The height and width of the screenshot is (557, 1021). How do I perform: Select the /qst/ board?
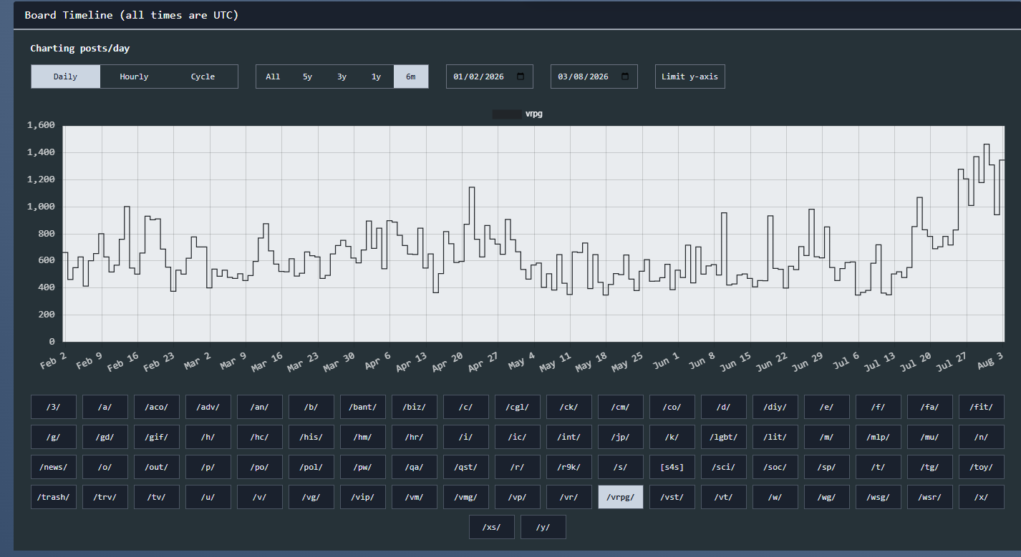[466, 467]
